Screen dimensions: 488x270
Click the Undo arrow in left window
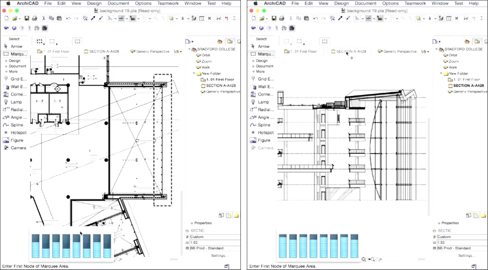coord(69,18)
